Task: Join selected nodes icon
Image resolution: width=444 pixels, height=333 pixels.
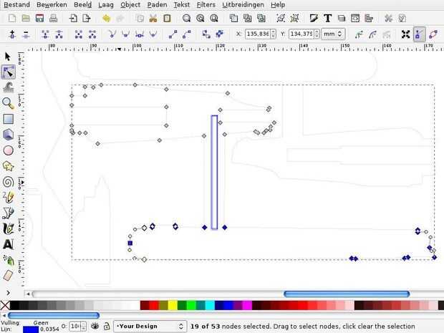Action: point(45,34)
